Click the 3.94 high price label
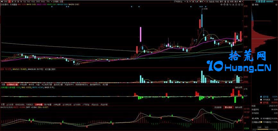This screenshot has width=278, height=131. point(205,9)
